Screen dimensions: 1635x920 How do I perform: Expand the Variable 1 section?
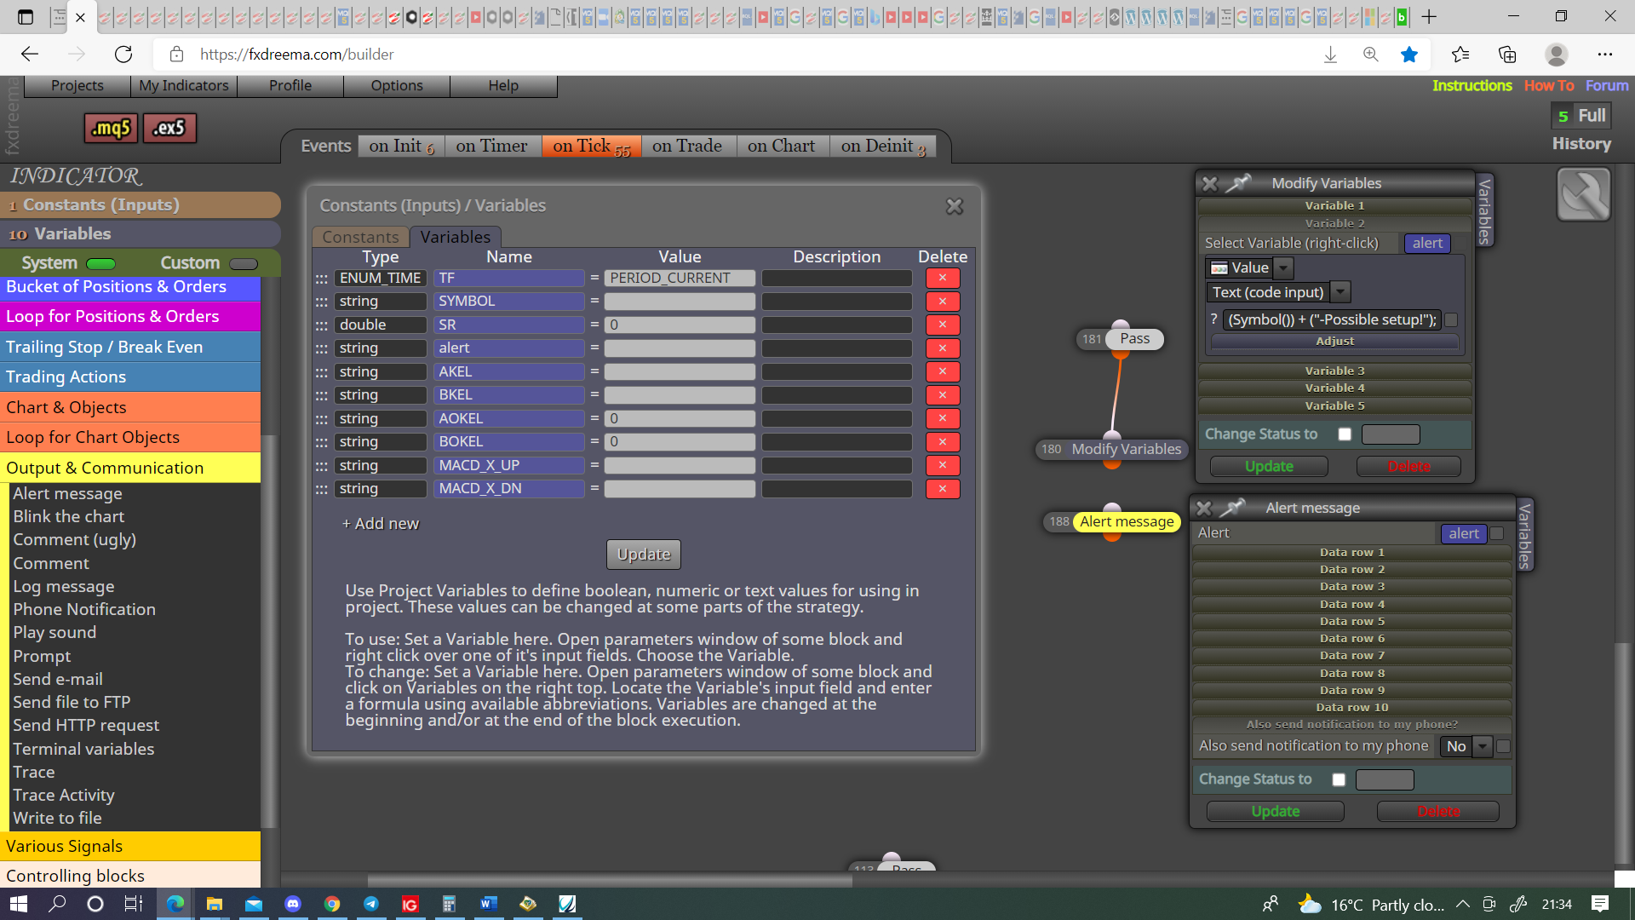coord(1334,205)
